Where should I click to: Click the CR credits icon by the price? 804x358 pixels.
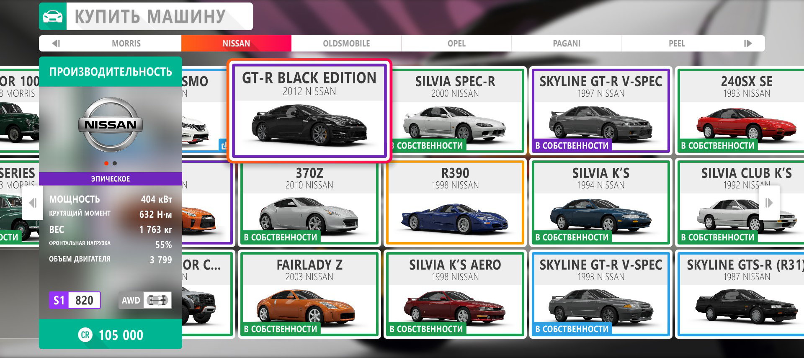(x=85, y=335)
